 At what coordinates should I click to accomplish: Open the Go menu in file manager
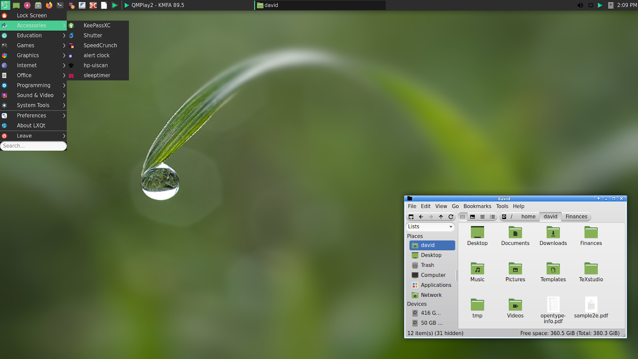pos(455,206)
